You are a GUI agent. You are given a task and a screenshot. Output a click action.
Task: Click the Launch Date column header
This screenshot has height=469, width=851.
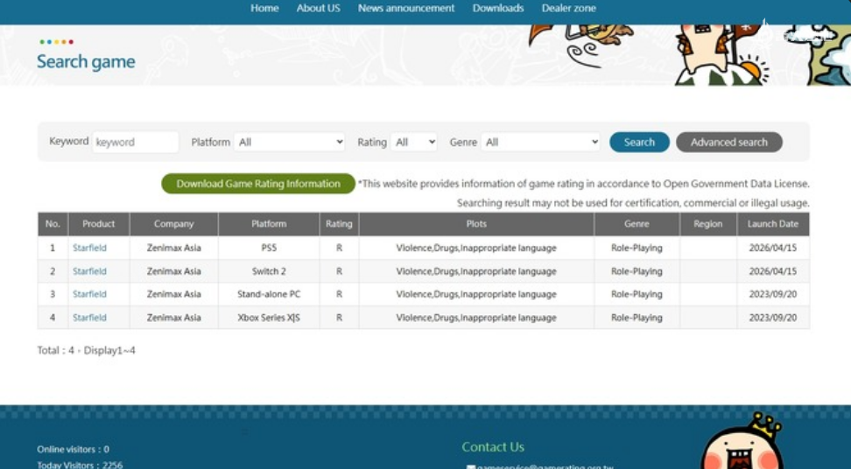[773, 224]
